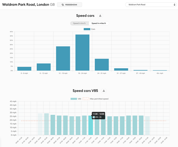The height and width of the screenshot is (147, 178).
Task: Toggle V85 legend series visibility
Action: [x=76, y=99]
